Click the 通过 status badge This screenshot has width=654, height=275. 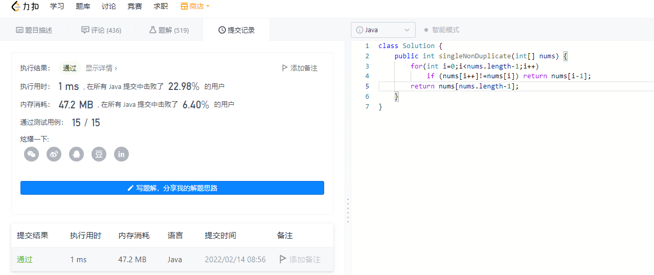coord(70,68)
